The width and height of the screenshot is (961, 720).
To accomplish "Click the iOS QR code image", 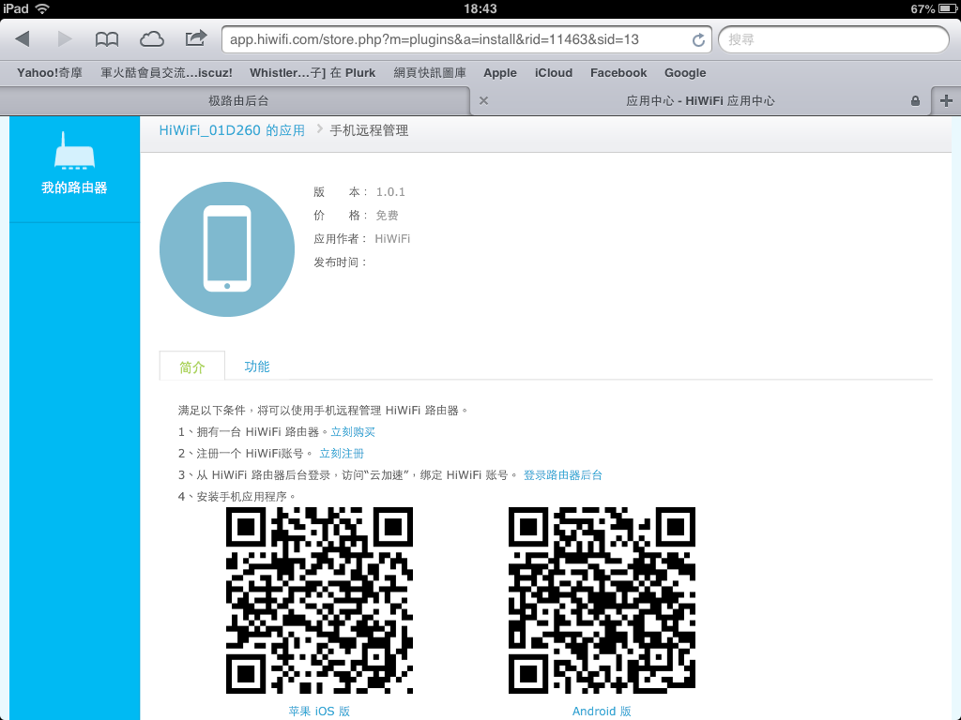I will 319,600.
